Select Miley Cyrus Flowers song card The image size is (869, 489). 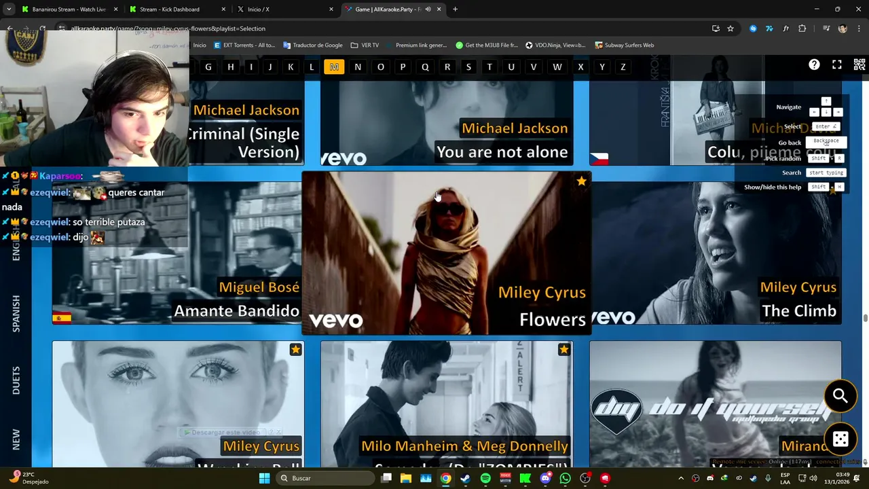click(447, 253)
